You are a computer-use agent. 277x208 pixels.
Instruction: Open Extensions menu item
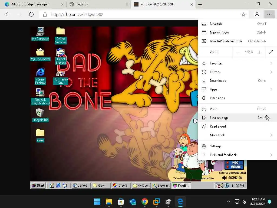click(238, 98)
